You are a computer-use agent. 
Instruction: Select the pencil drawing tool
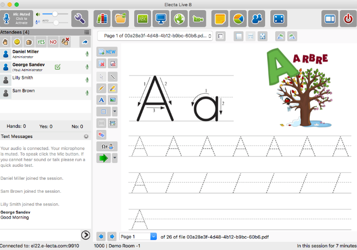(x=101, y=88)
